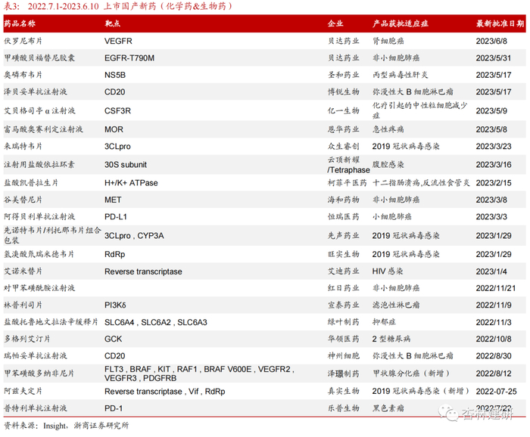The image size is (530, 437).
Task: Click indication 滤泡性淋巴瘤
Action: [396, 305]
